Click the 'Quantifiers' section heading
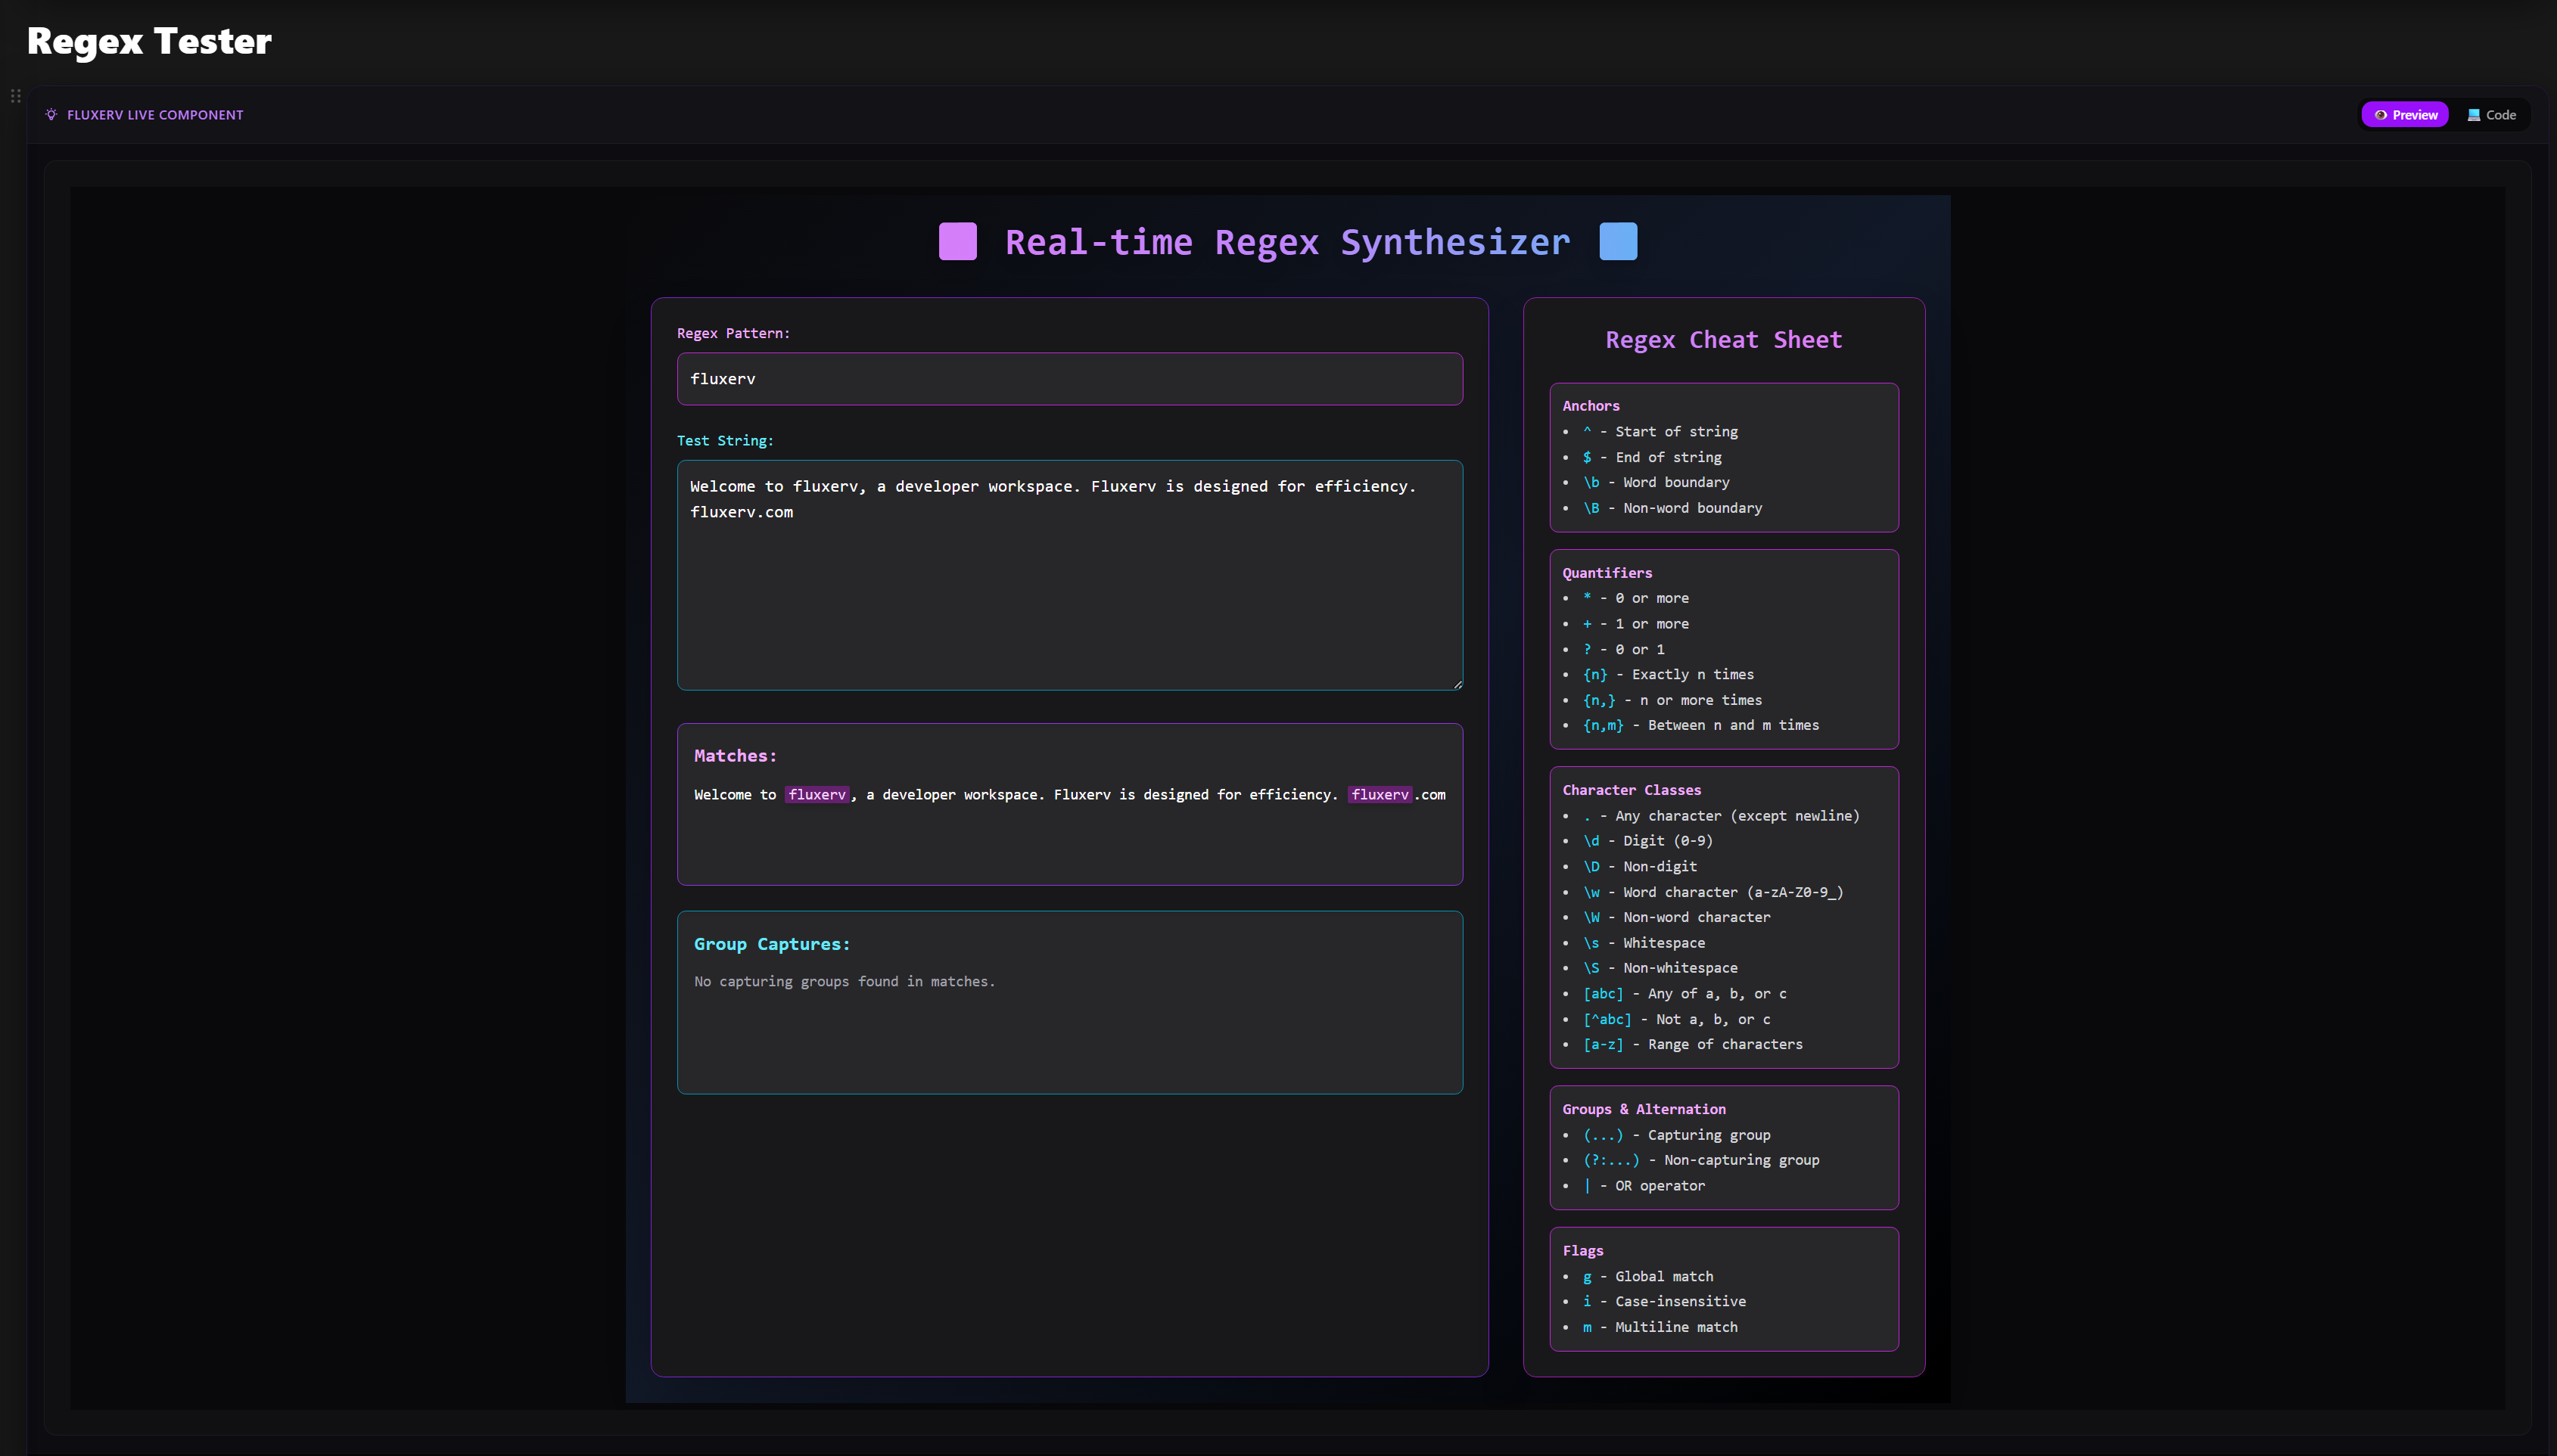Viewport: 2557px width, 1456px height. tap(1607, 573)
